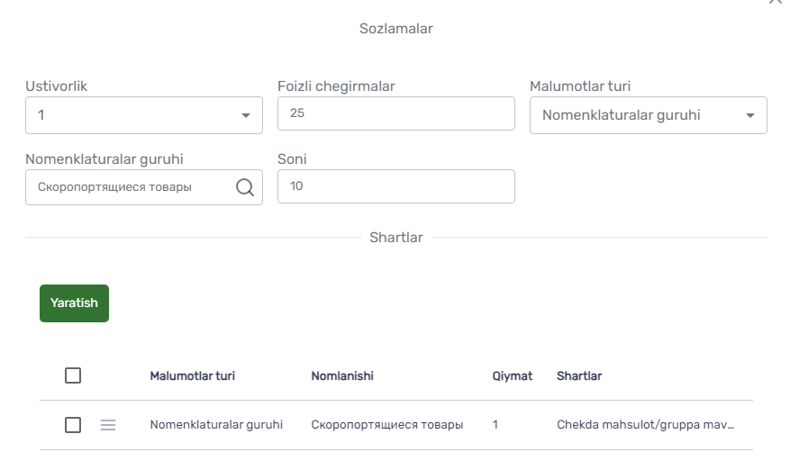The width and height of the screenshot is (790, 470).
Task: Select the Ustivorlik combo box showing 1
Action: coord(144,115)
